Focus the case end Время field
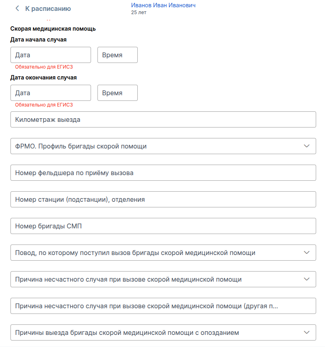 pyautogui.click(x=117, y=93)
